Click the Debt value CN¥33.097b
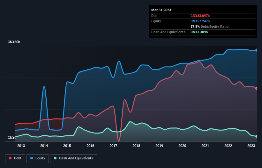The width and height of the screenshot is (262, 168). click(200, 16)
